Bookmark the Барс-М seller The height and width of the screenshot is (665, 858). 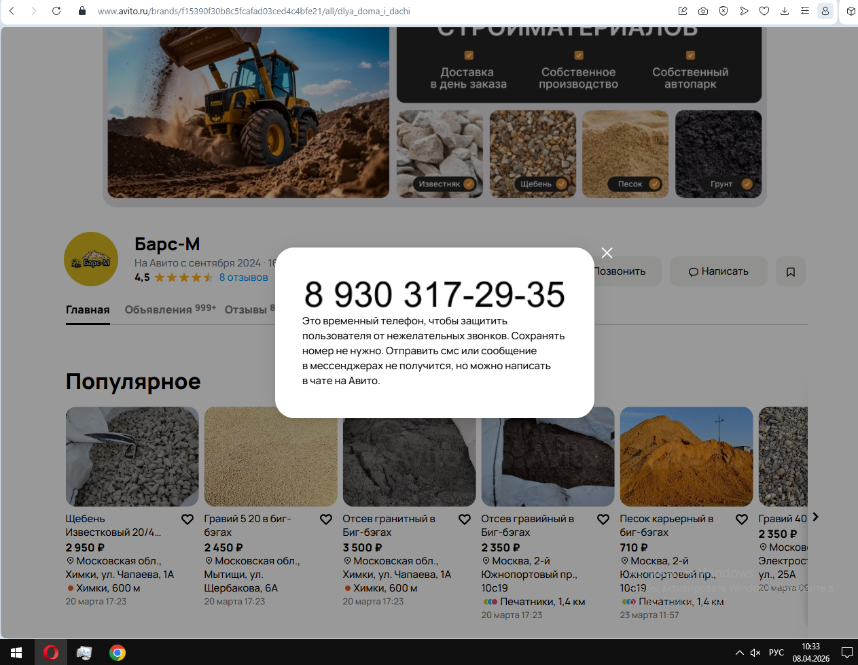791,271
